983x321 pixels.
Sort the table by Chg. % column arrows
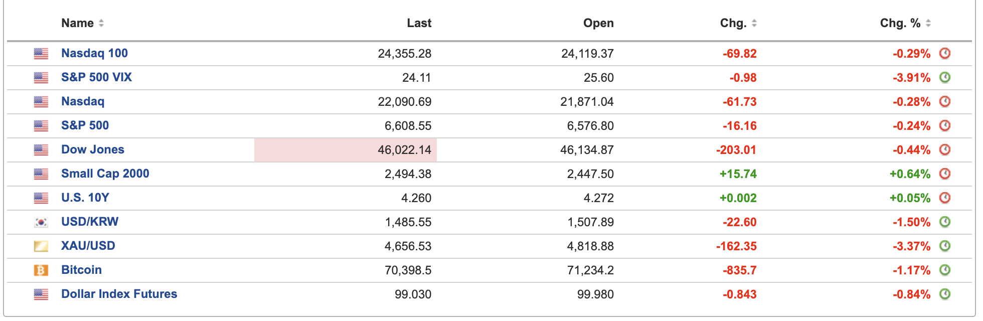coord(928,23)
